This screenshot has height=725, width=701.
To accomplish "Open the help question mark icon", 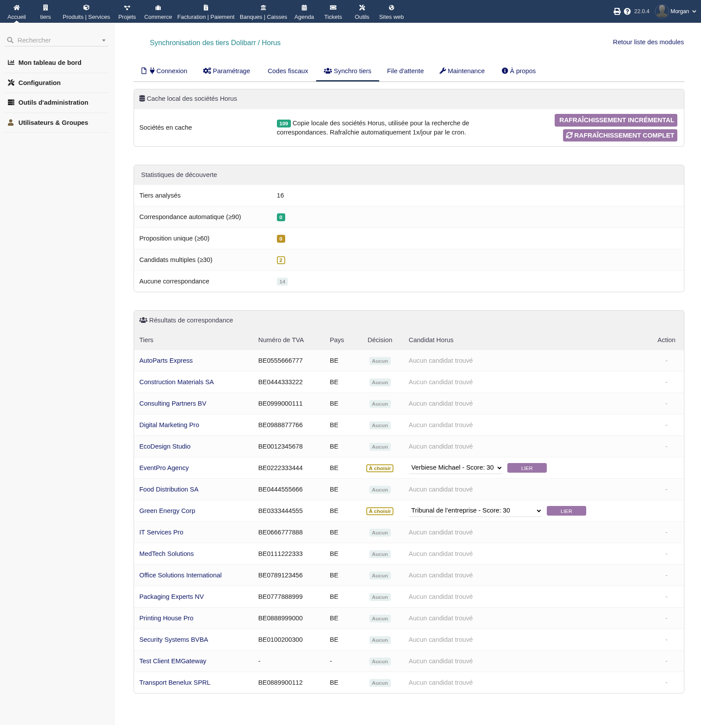I will [627, 11].
